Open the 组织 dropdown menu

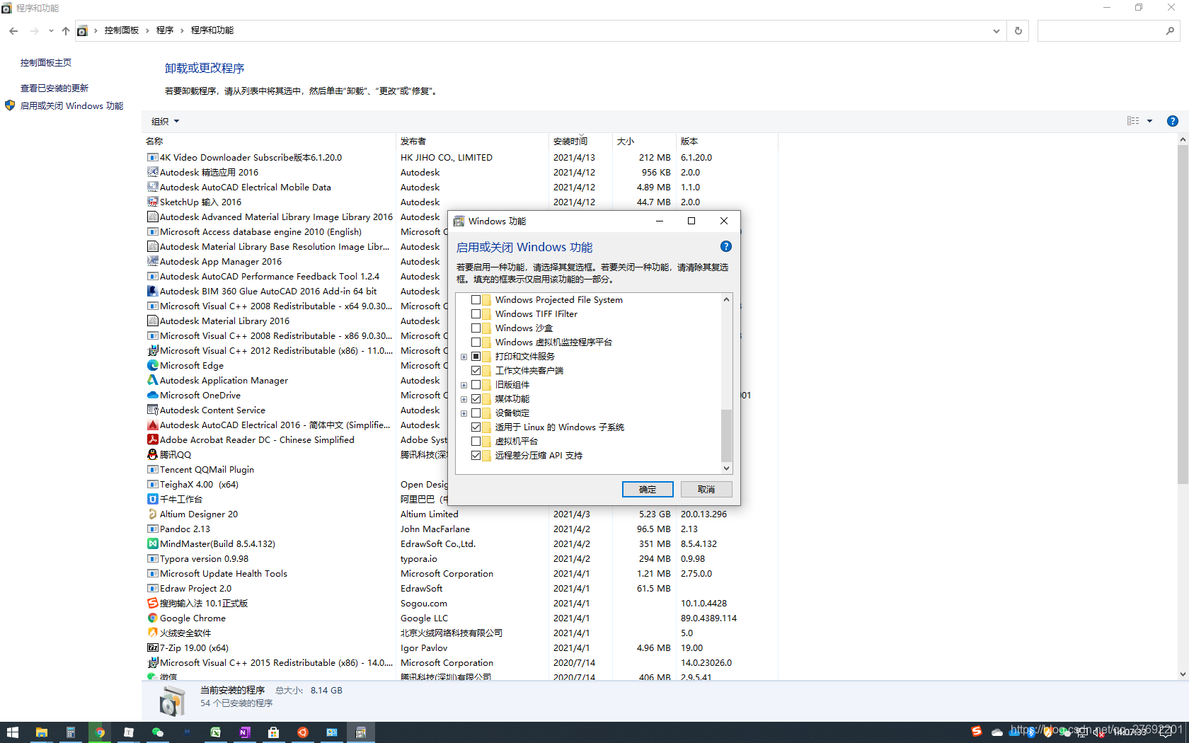point(165,121)
